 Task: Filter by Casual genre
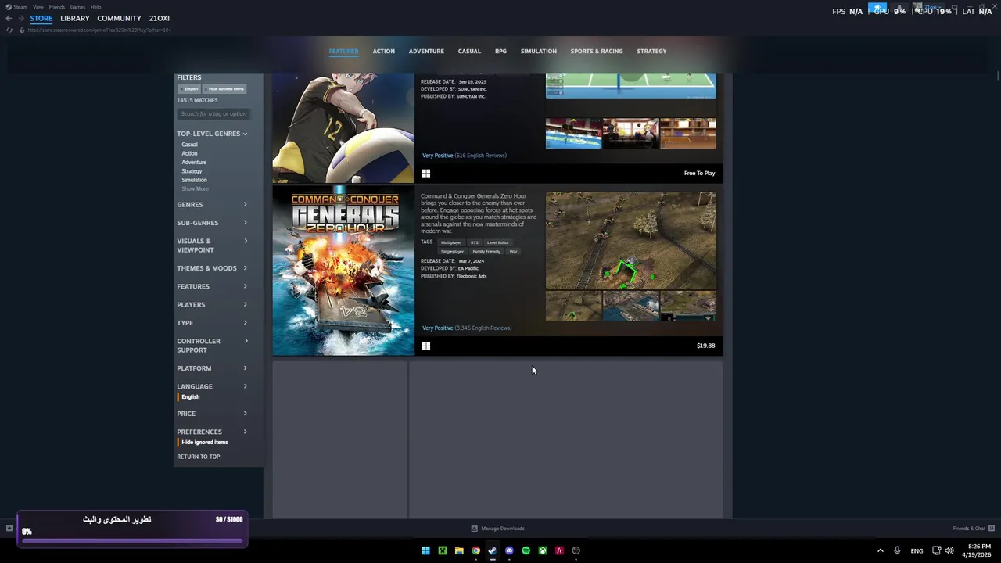pos(189,145)
